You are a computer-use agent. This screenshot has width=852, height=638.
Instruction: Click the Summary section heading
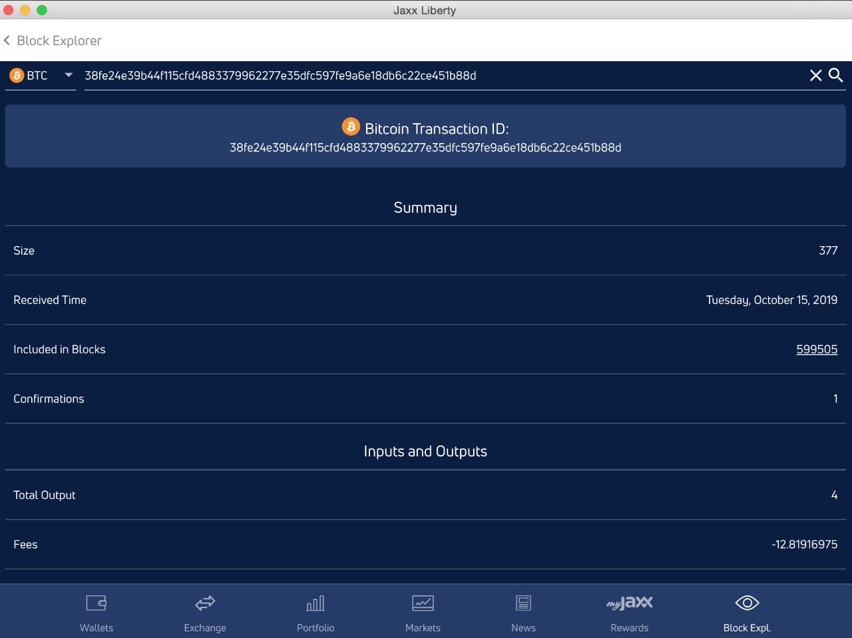pos(425,208)
